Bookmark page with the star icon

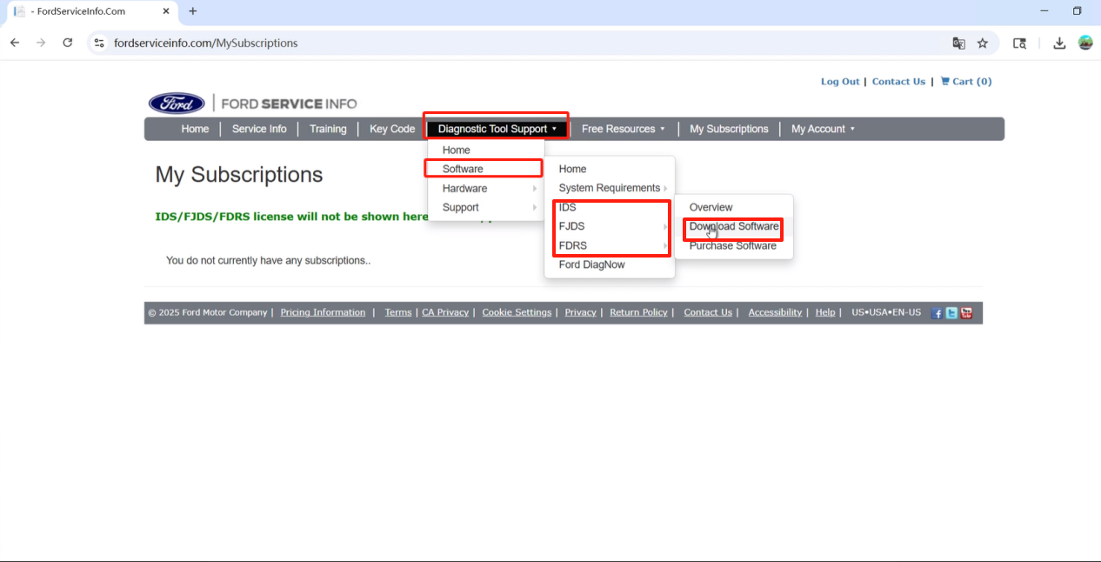click(983, 43)
